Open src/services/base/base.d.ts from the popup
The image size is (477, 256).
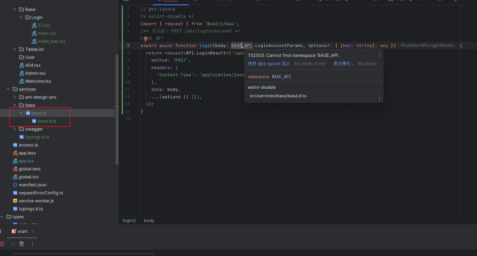[278, 96]
